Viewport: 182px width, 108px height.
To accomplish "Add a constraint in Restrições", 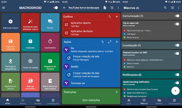I will 117,92.
